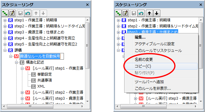This screenshot has height=112, width=205.
Task: Click ツールバーへ追加 in the context menu
Action: [x=149, y=82]
